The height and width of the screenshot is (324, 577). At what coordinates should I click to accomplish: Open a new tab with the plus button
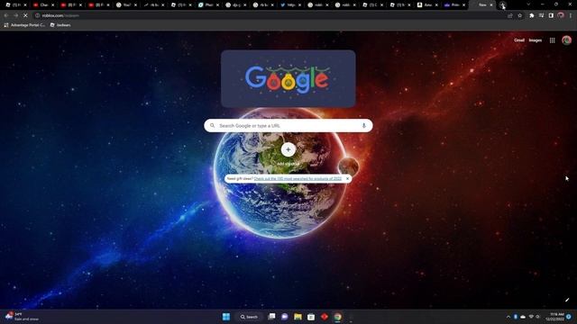pos(503,4)
